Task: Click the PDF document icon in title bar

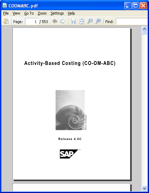Action: 5,5
